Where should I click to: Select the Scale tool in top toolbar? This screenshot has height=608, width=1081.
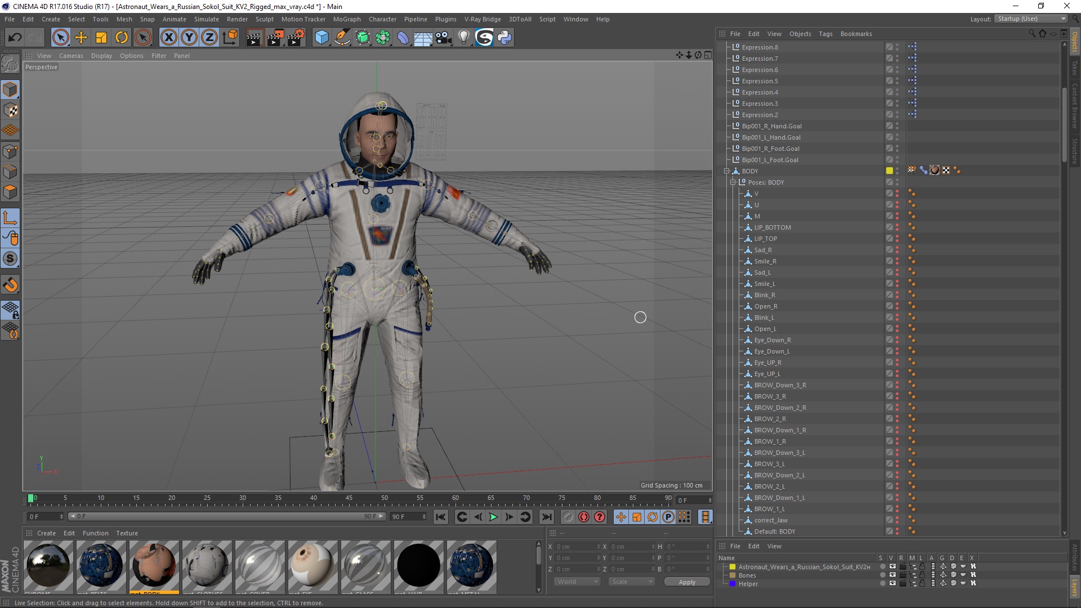point(101,38)
